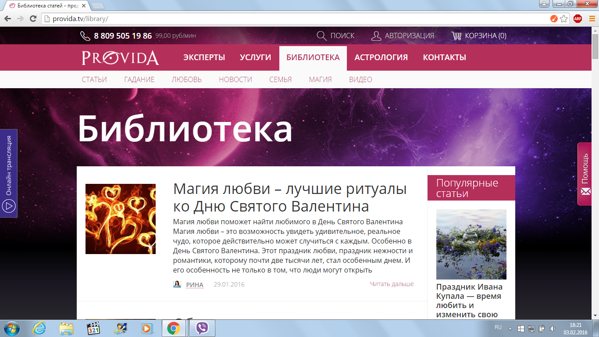599x337 pixels.
Task: Click the search magnifier icon
Action: [x=321, y=36]
